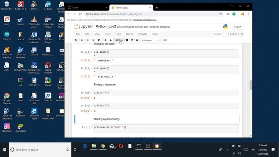The width and height of the screenshot is (279, 157).
Task: Click into cell a.find("e") input
Action: pyautogui.click(x=166, y=93)
